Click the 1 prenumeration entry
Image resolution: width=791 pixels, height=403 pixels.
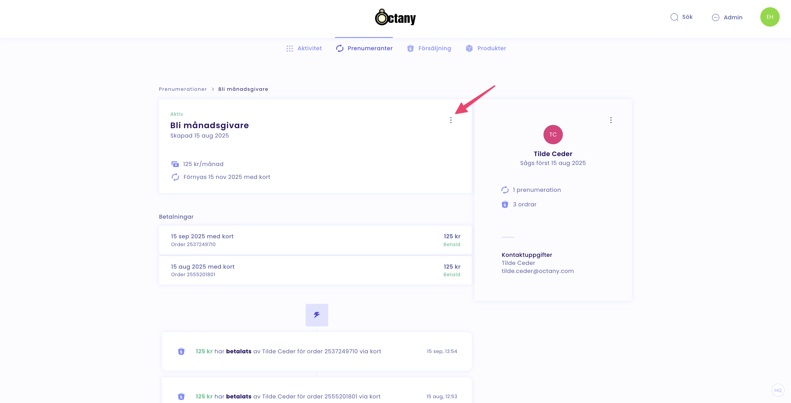pos(536,190)
